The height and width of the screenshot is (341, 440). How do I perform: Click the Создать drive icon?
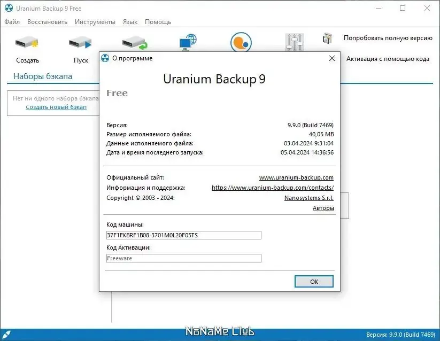click(x=27, y=43)
